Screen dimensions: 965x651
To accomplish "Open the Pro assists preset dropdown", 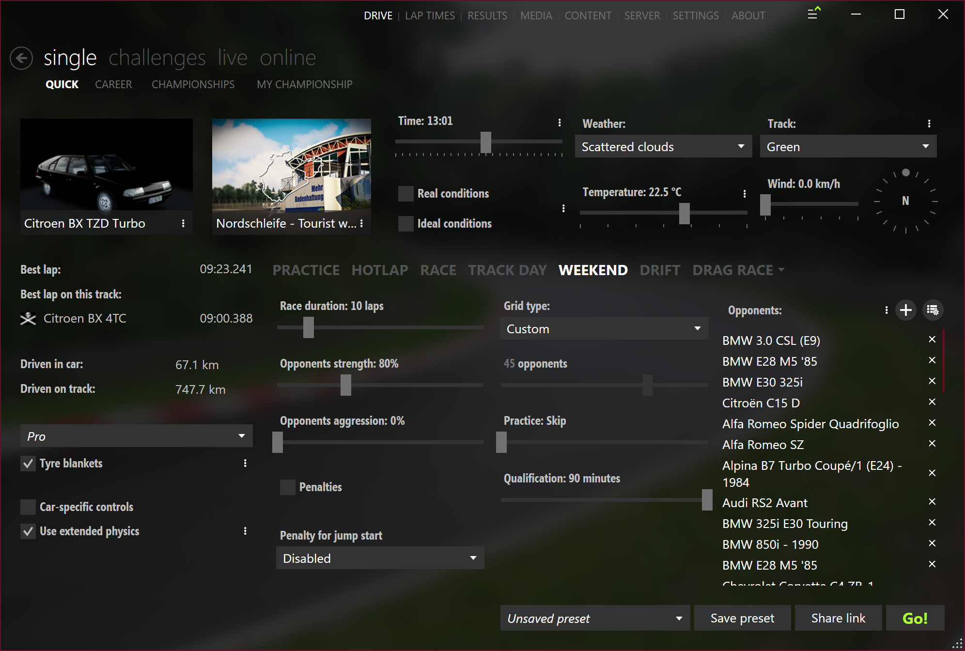I will (x=137, y=436).
